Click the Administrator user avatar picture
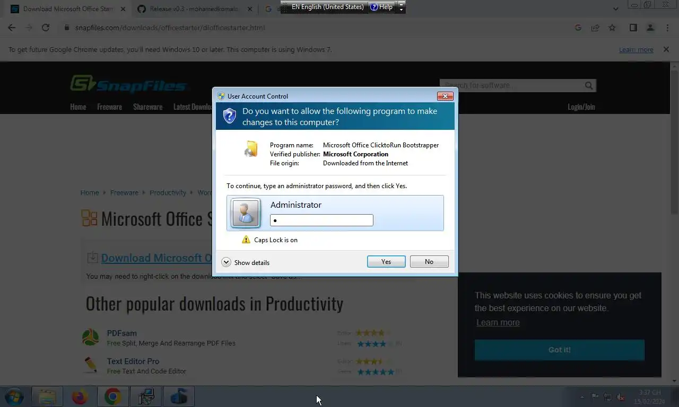The image size is (679, 407). [245, 213]
